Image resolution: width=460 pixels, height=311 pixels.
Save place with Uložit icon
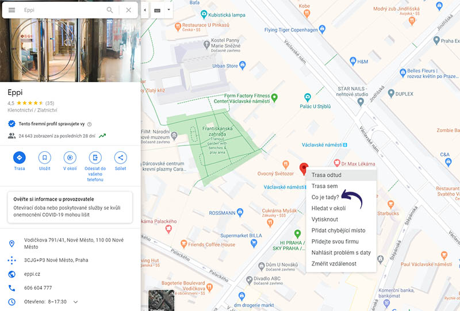[x=45, y=158]
